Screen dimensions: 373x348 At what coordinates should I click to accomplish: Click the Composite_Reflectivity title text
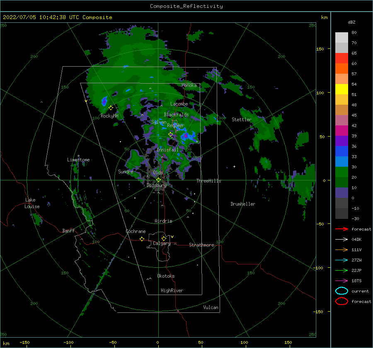(x=186, y=6)
